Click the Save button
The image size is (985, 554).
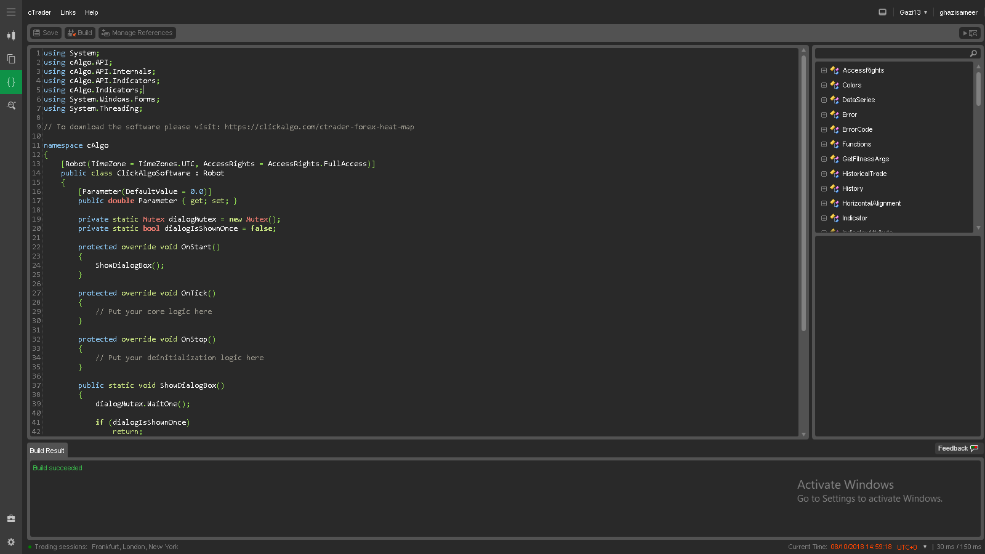click(46, 33)
